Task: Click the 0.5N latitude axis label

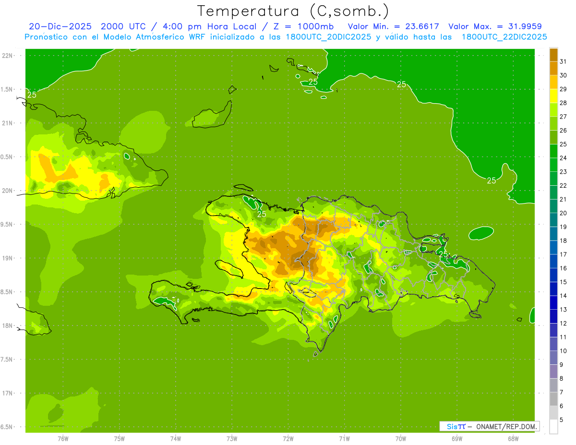Action: click(x=8, y=157)
